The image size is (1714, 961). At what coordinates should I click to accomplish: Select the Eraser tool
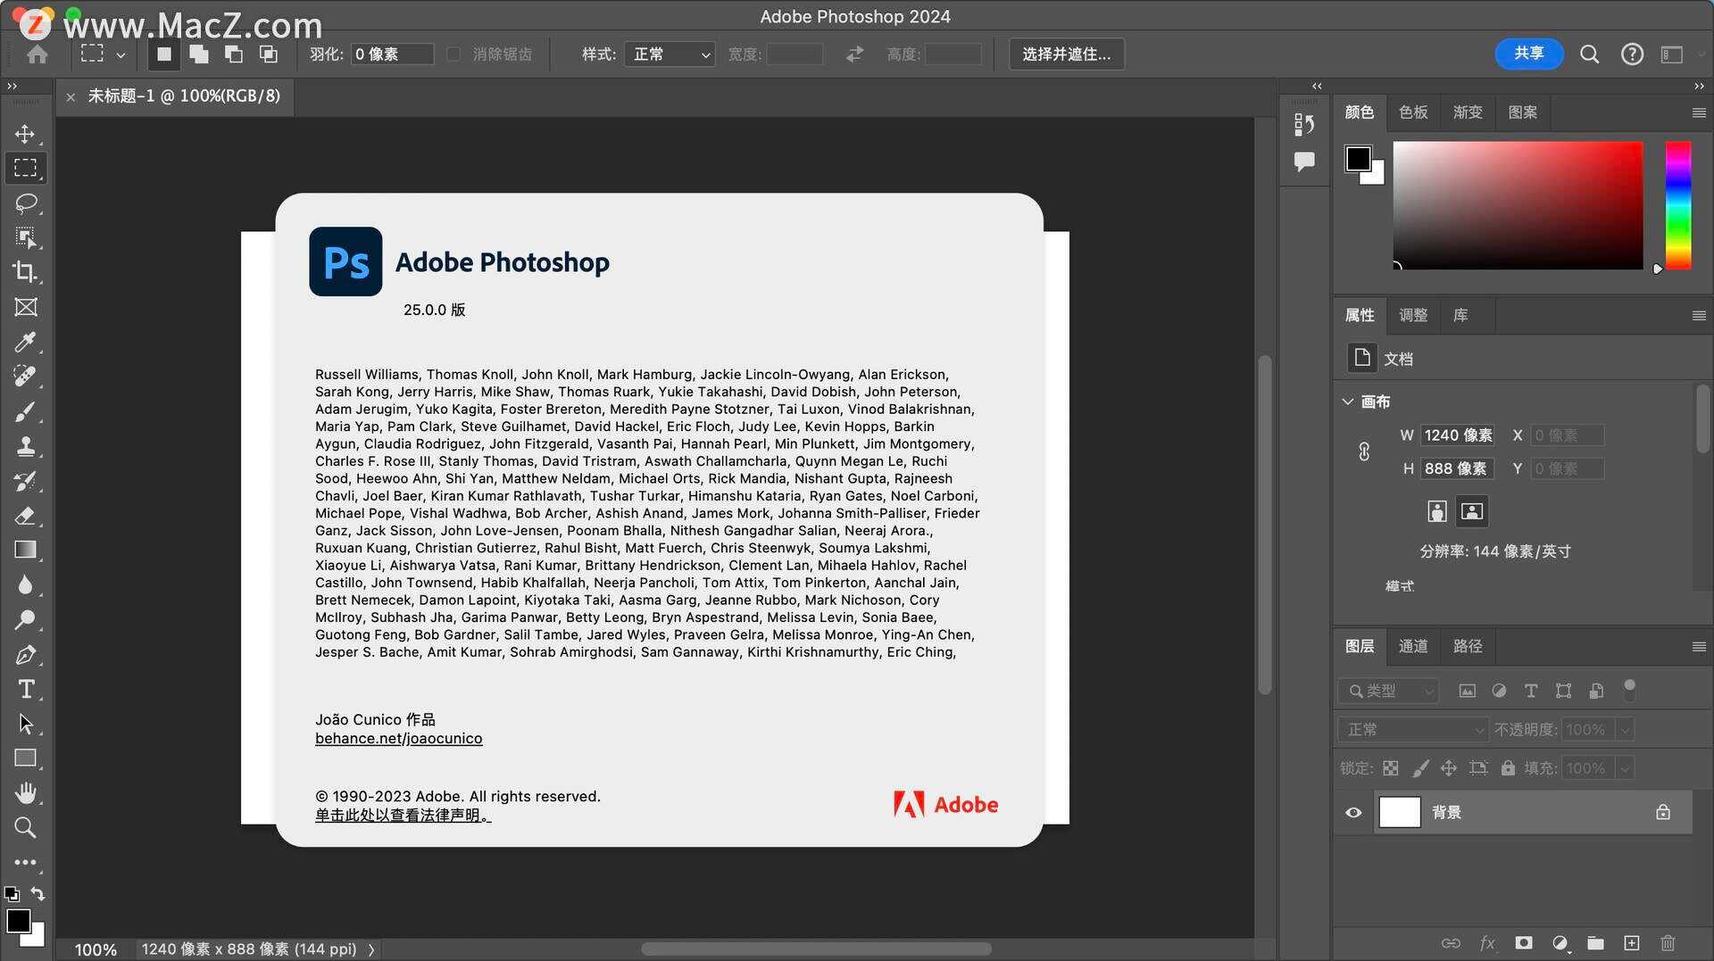[x=25, y=516]
